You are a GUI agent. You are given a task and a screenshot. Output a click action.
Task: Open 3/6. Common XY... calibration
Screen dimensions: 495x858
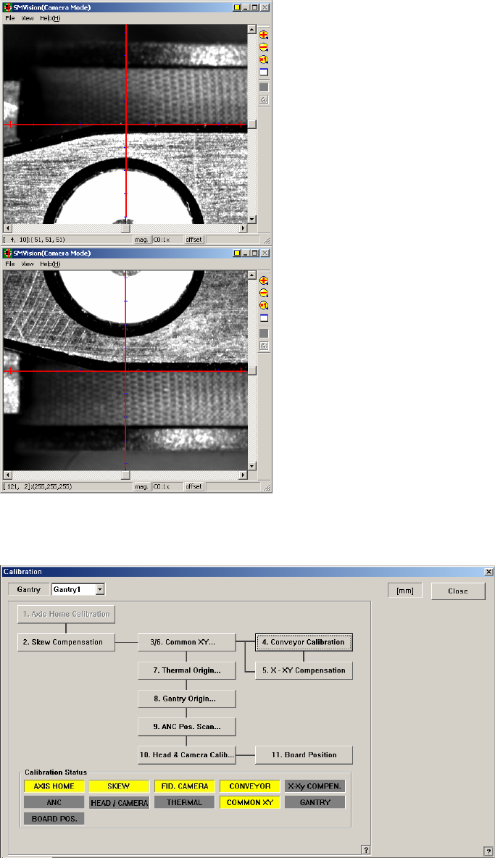pyautogui.click(x=186, y=642)
